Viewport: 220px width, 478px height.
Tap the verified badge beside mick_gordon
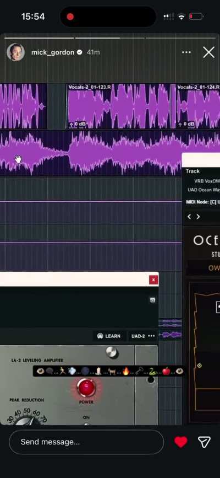(x=79, y=52)
